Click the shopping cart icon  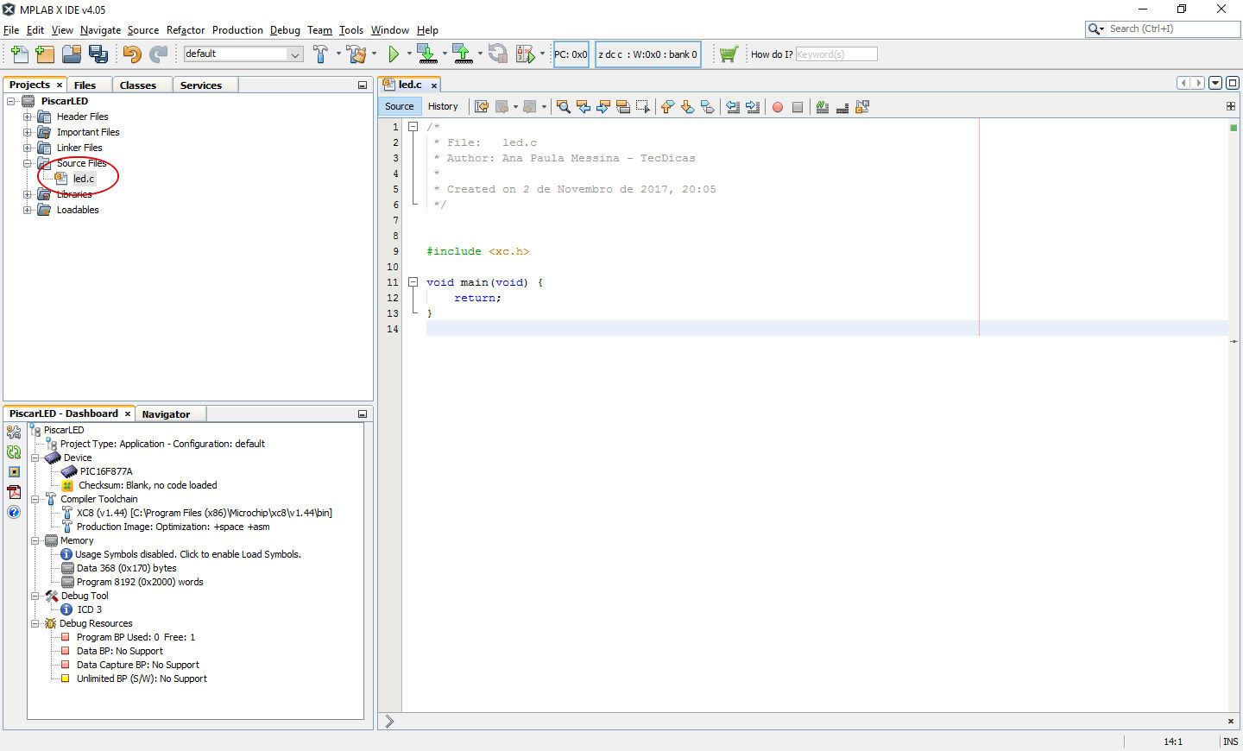click(729, 54)
